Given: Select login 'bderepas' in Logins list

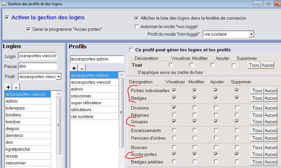Looking at the screenshot, I should [x=15, y=108].
